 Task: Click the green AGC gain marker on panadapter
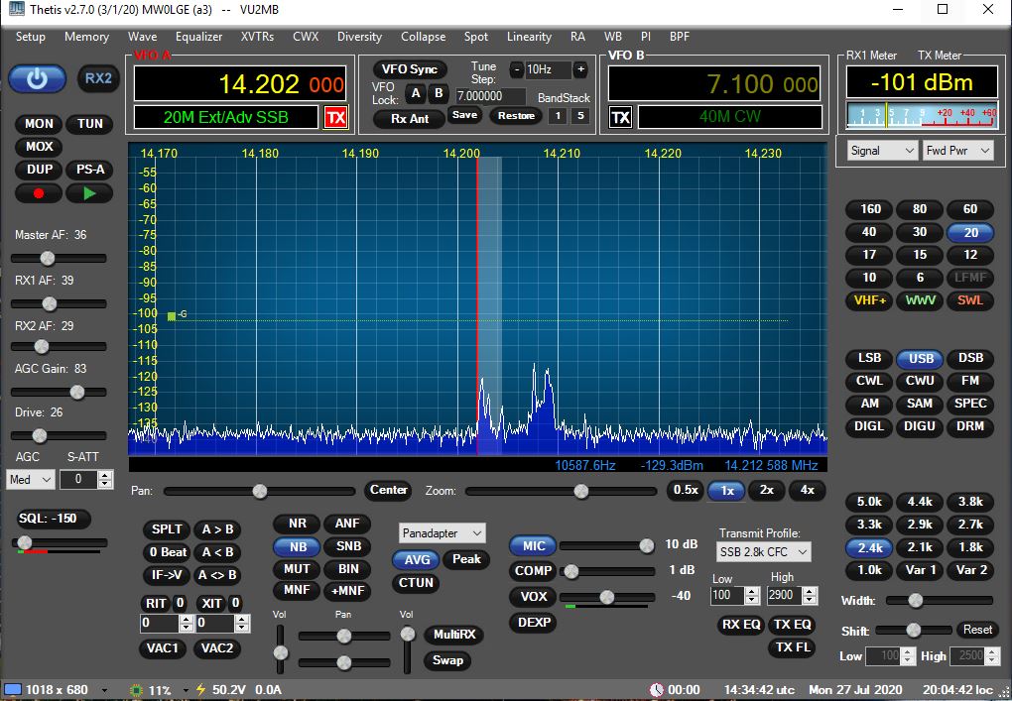coord(171,316)
